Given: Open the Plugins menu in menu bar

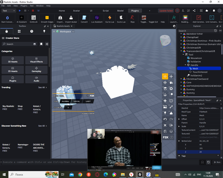Looking at the screenshot, I should (24, 6).
